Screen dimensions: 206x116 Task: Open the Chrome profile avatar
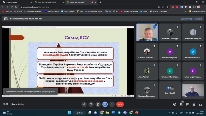[x=199, y=7]
